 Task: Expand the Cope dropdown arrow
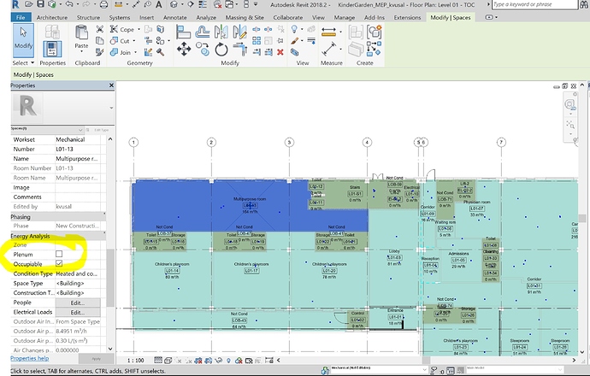[139, 29]
